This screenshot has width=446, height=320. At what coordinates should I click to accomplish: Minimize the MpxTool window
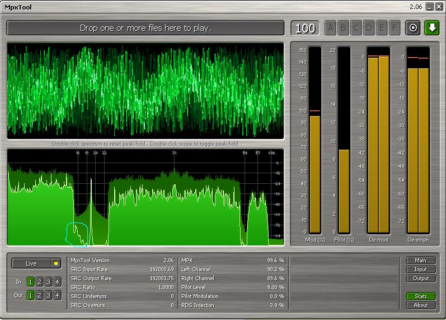tap(430, 7)
